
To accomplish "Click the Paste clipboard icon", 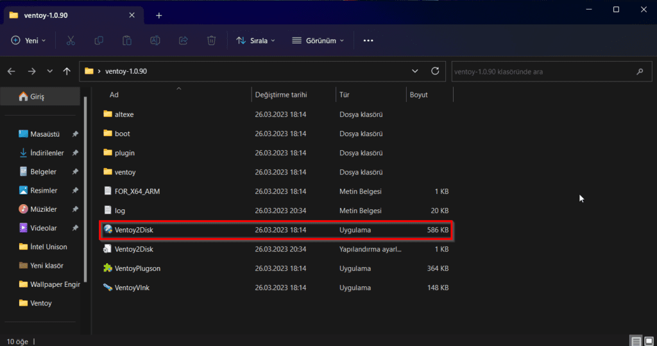I will 127,40.
